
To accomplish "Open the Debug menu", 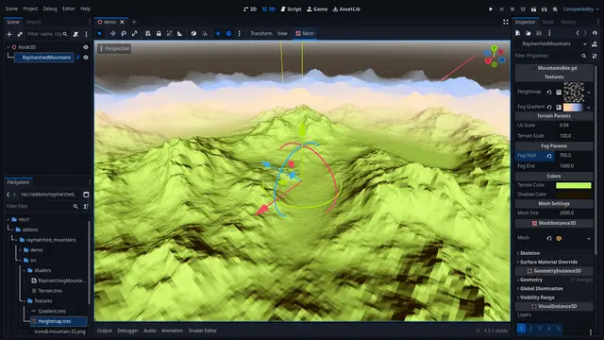I will coord(50,8).
